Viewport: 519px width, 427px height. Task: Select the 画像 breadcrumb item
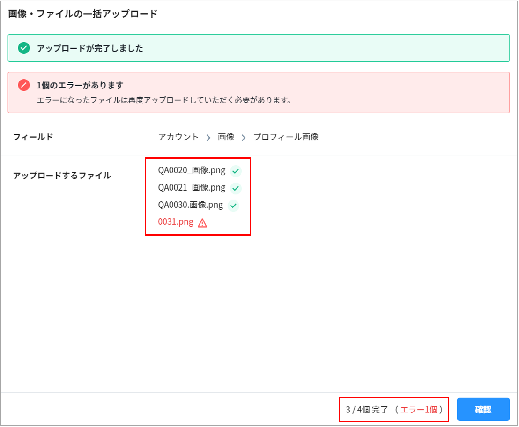click(226, 137)
